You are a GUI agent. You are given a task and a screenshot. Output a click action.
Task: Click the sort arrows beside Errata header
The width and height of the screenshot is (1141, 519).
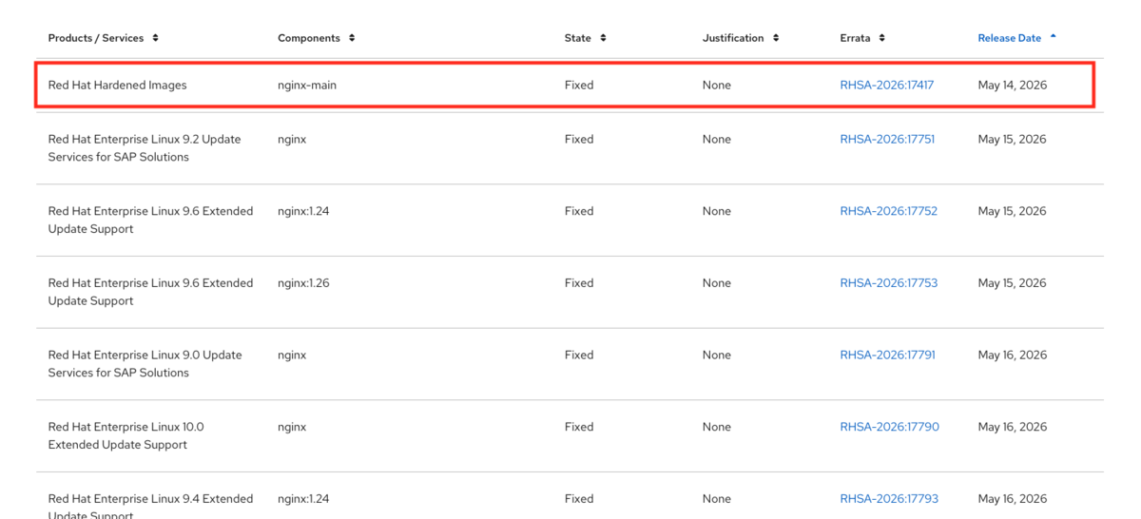tap(881, 38)
